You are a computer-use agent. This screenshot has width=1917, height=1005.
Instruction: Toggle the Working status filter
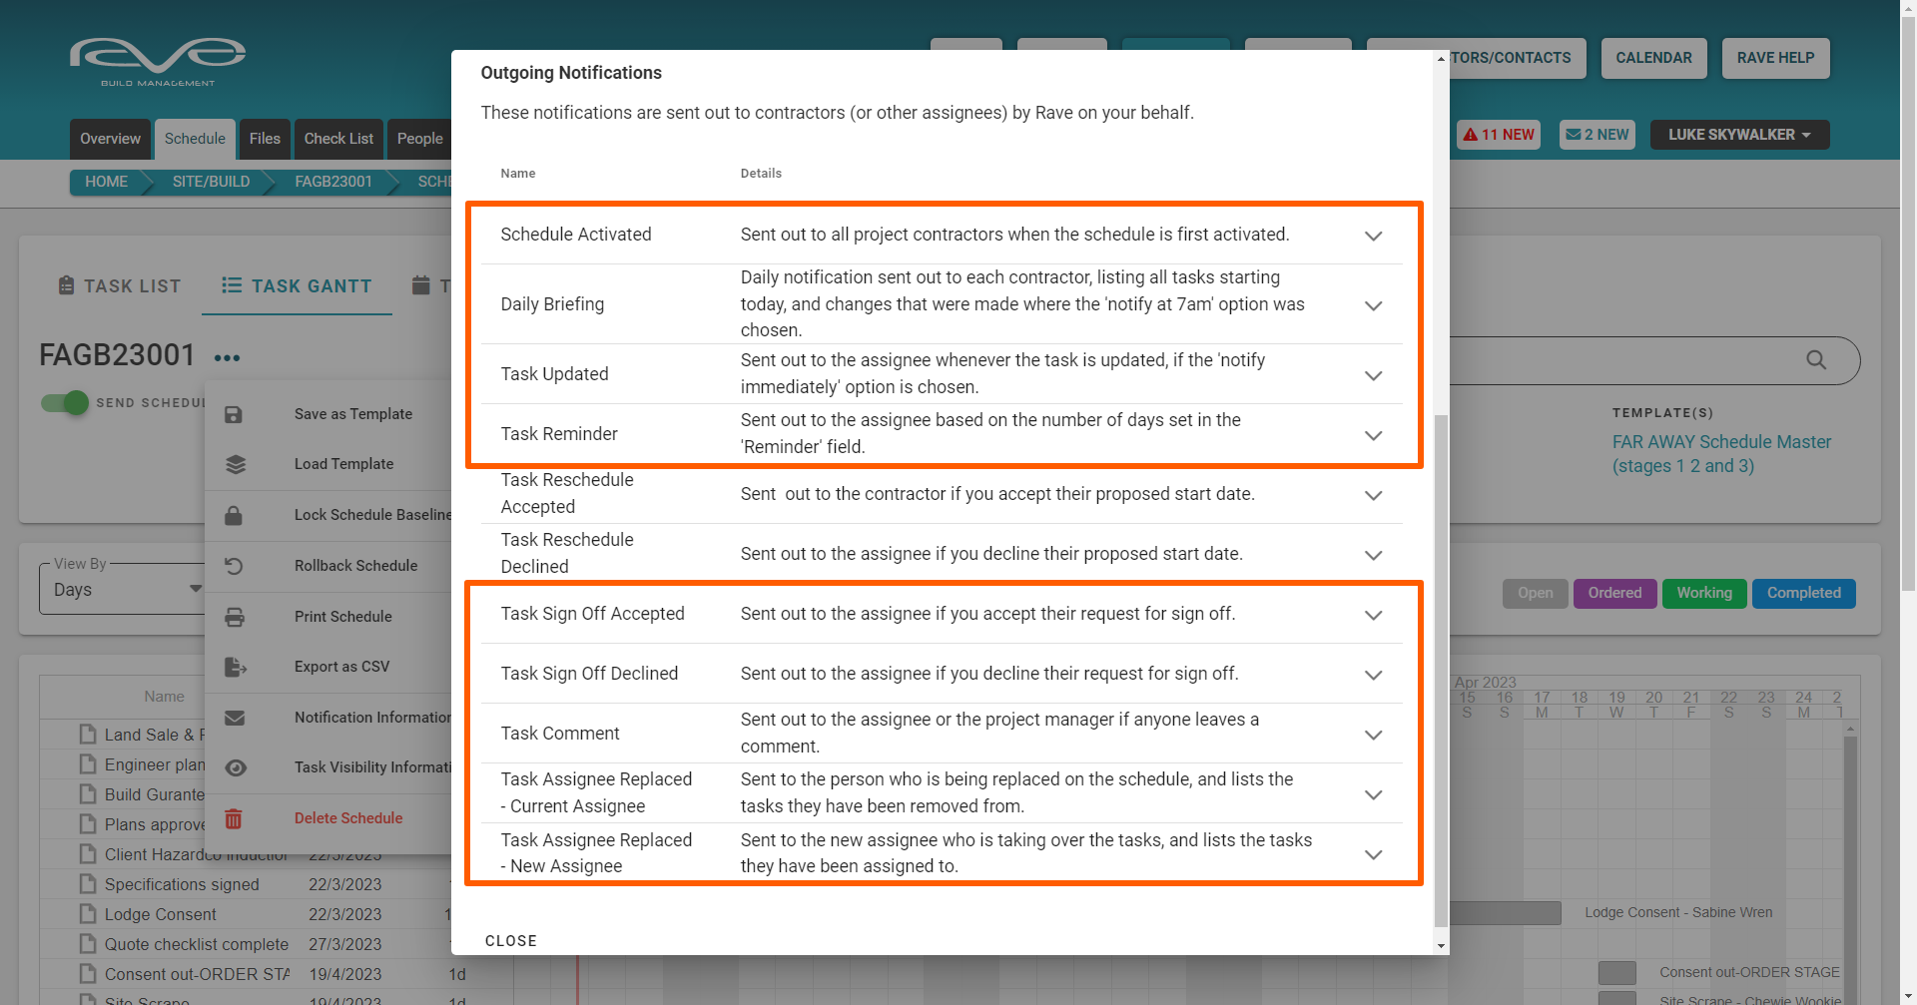pos(1703,593)
